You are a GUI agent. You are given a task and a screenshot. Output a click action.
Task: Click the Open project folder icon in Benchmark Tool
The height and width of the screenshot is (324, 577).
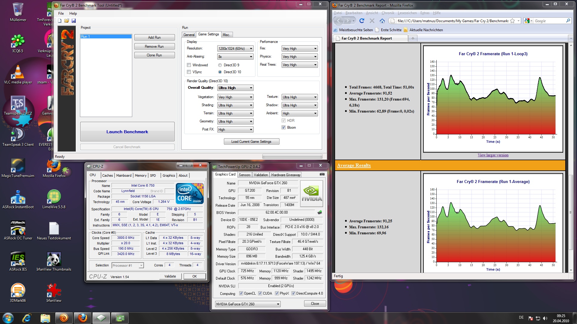click(x=67, y=21)
